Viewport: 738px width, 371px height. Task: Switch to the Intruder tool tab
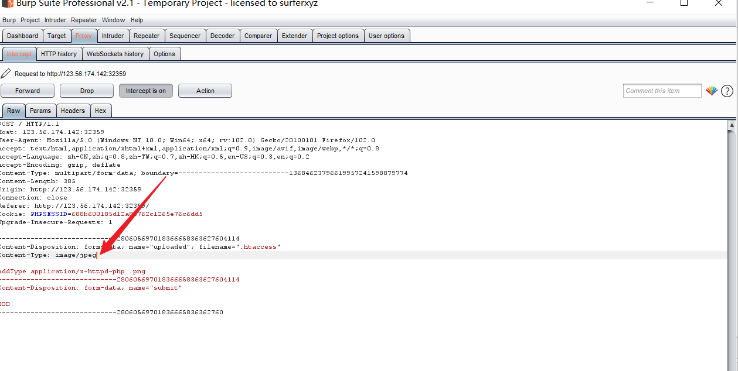click(x=113, y=36)
